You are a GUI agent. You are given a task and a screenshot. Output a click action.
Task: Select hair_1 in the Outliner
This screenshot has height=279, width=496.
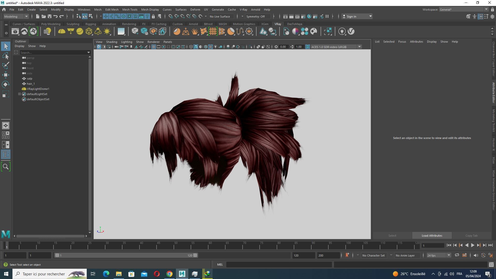pos(31,84)
